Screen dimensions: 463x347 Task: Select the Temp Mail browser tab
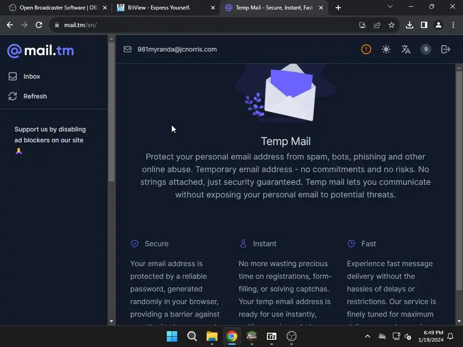coord(274,8)
